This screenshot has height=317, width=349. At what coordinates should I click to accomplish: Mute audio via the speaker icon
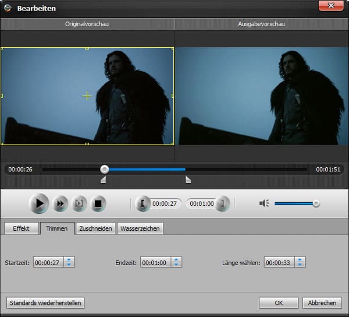[264, 203]
